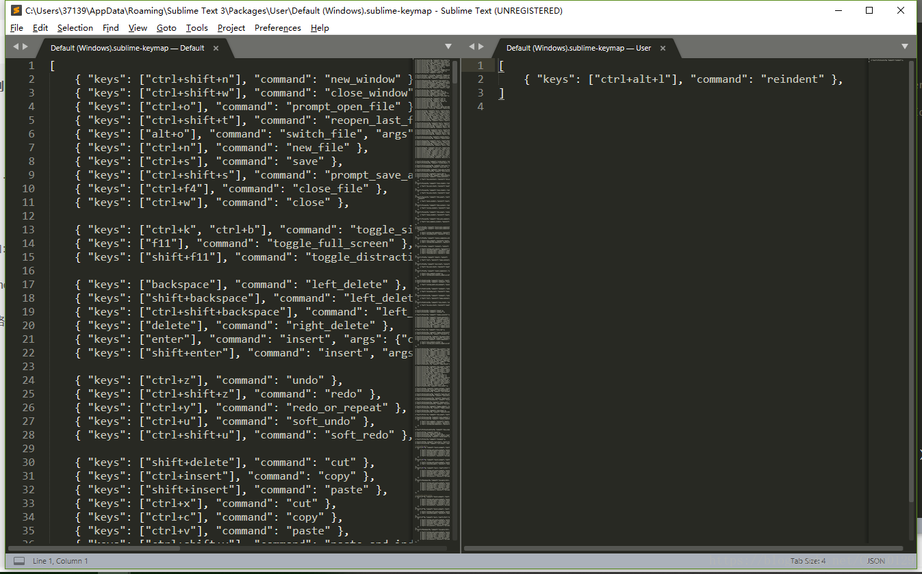This screenshot has height=574, width=922.
Task: Open the Project menu
Action: pos(231,28)
